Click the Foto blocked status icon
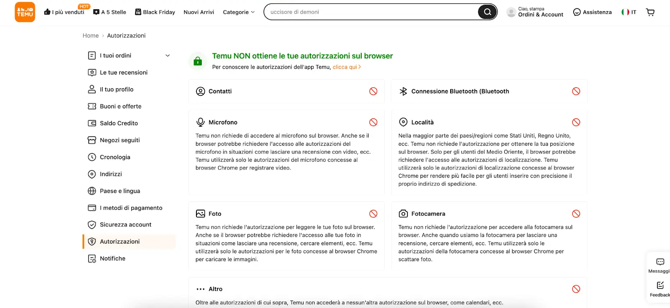Image resolution: width=670 pixels, height=308 pixels. 373,213
